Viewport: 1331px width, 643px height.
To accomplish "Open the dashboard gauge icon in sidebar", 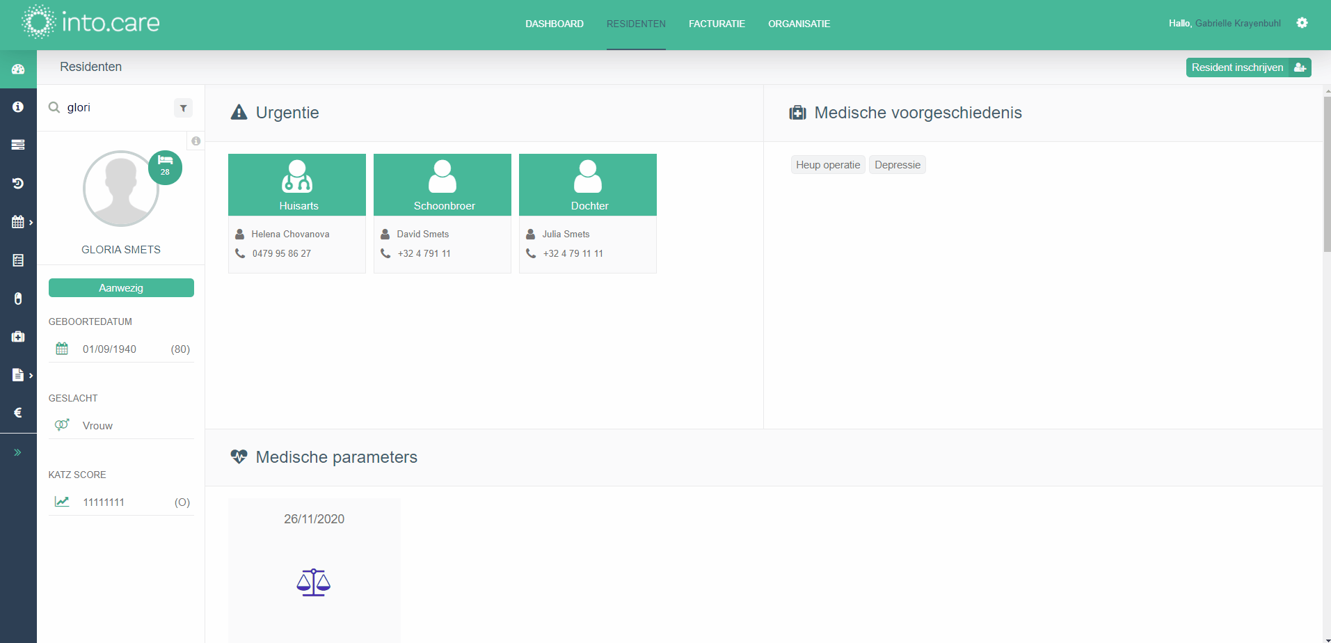I will [x=18, y=69].
